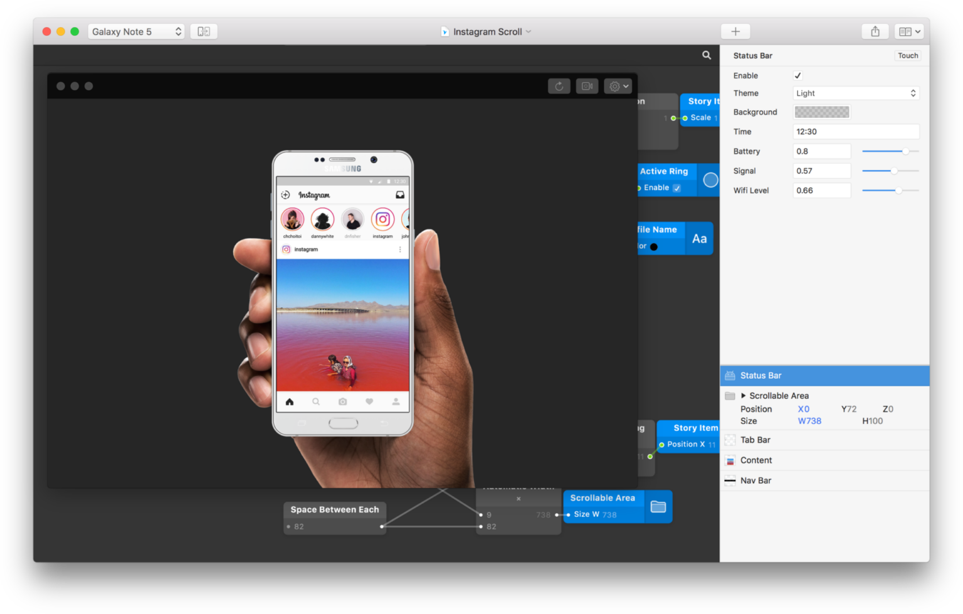Click the Aa text icon on the Profile Name patch
The width and height of the screenshot is (963, 614).
pos(699,238)
